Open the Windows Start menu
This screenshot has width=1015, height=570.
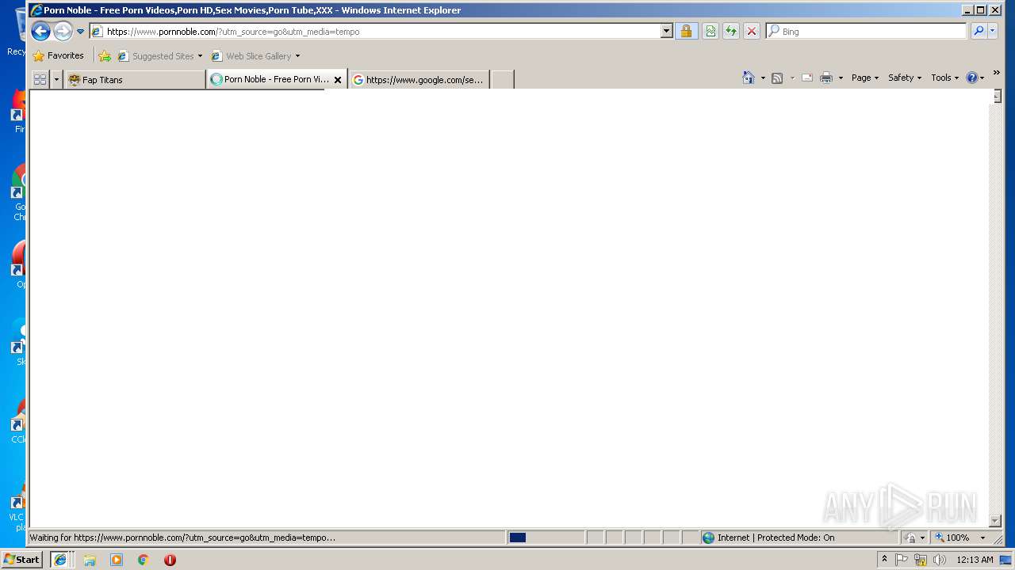[x=21, y=560]
